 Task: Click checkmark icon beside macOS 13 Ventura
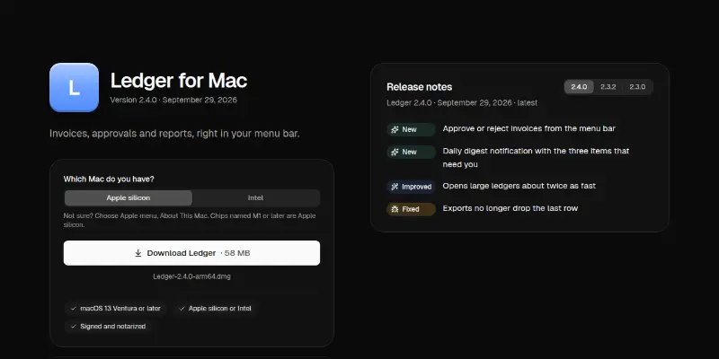tap(74, 309)
